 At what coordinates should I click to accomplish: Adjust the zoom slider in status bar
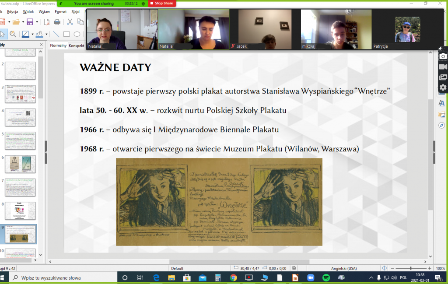click(410, 268)
